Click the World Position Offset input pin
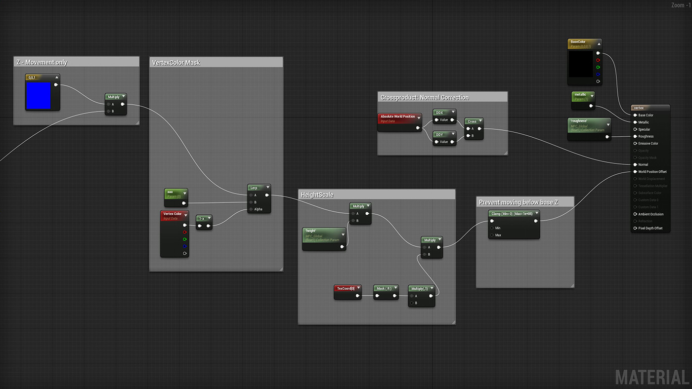Image resolution: width=692 pixels, height=389 pixels. pyautogui.click(x=635, y=172)
